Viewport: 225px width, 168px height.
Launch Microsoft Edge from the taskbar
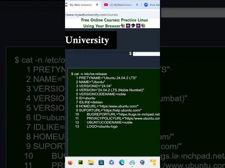[122, 162]
